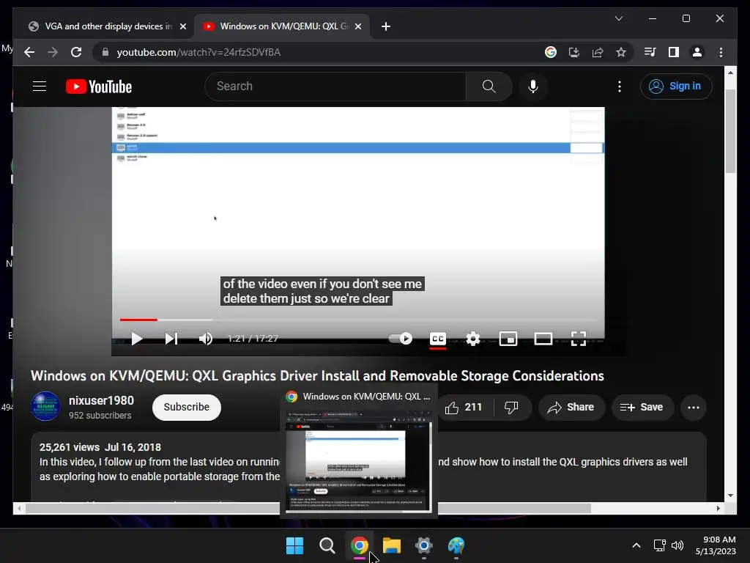This screenshot has width=750, height=563.
Task: Open a new browser tab
Action: coord(386,26)
